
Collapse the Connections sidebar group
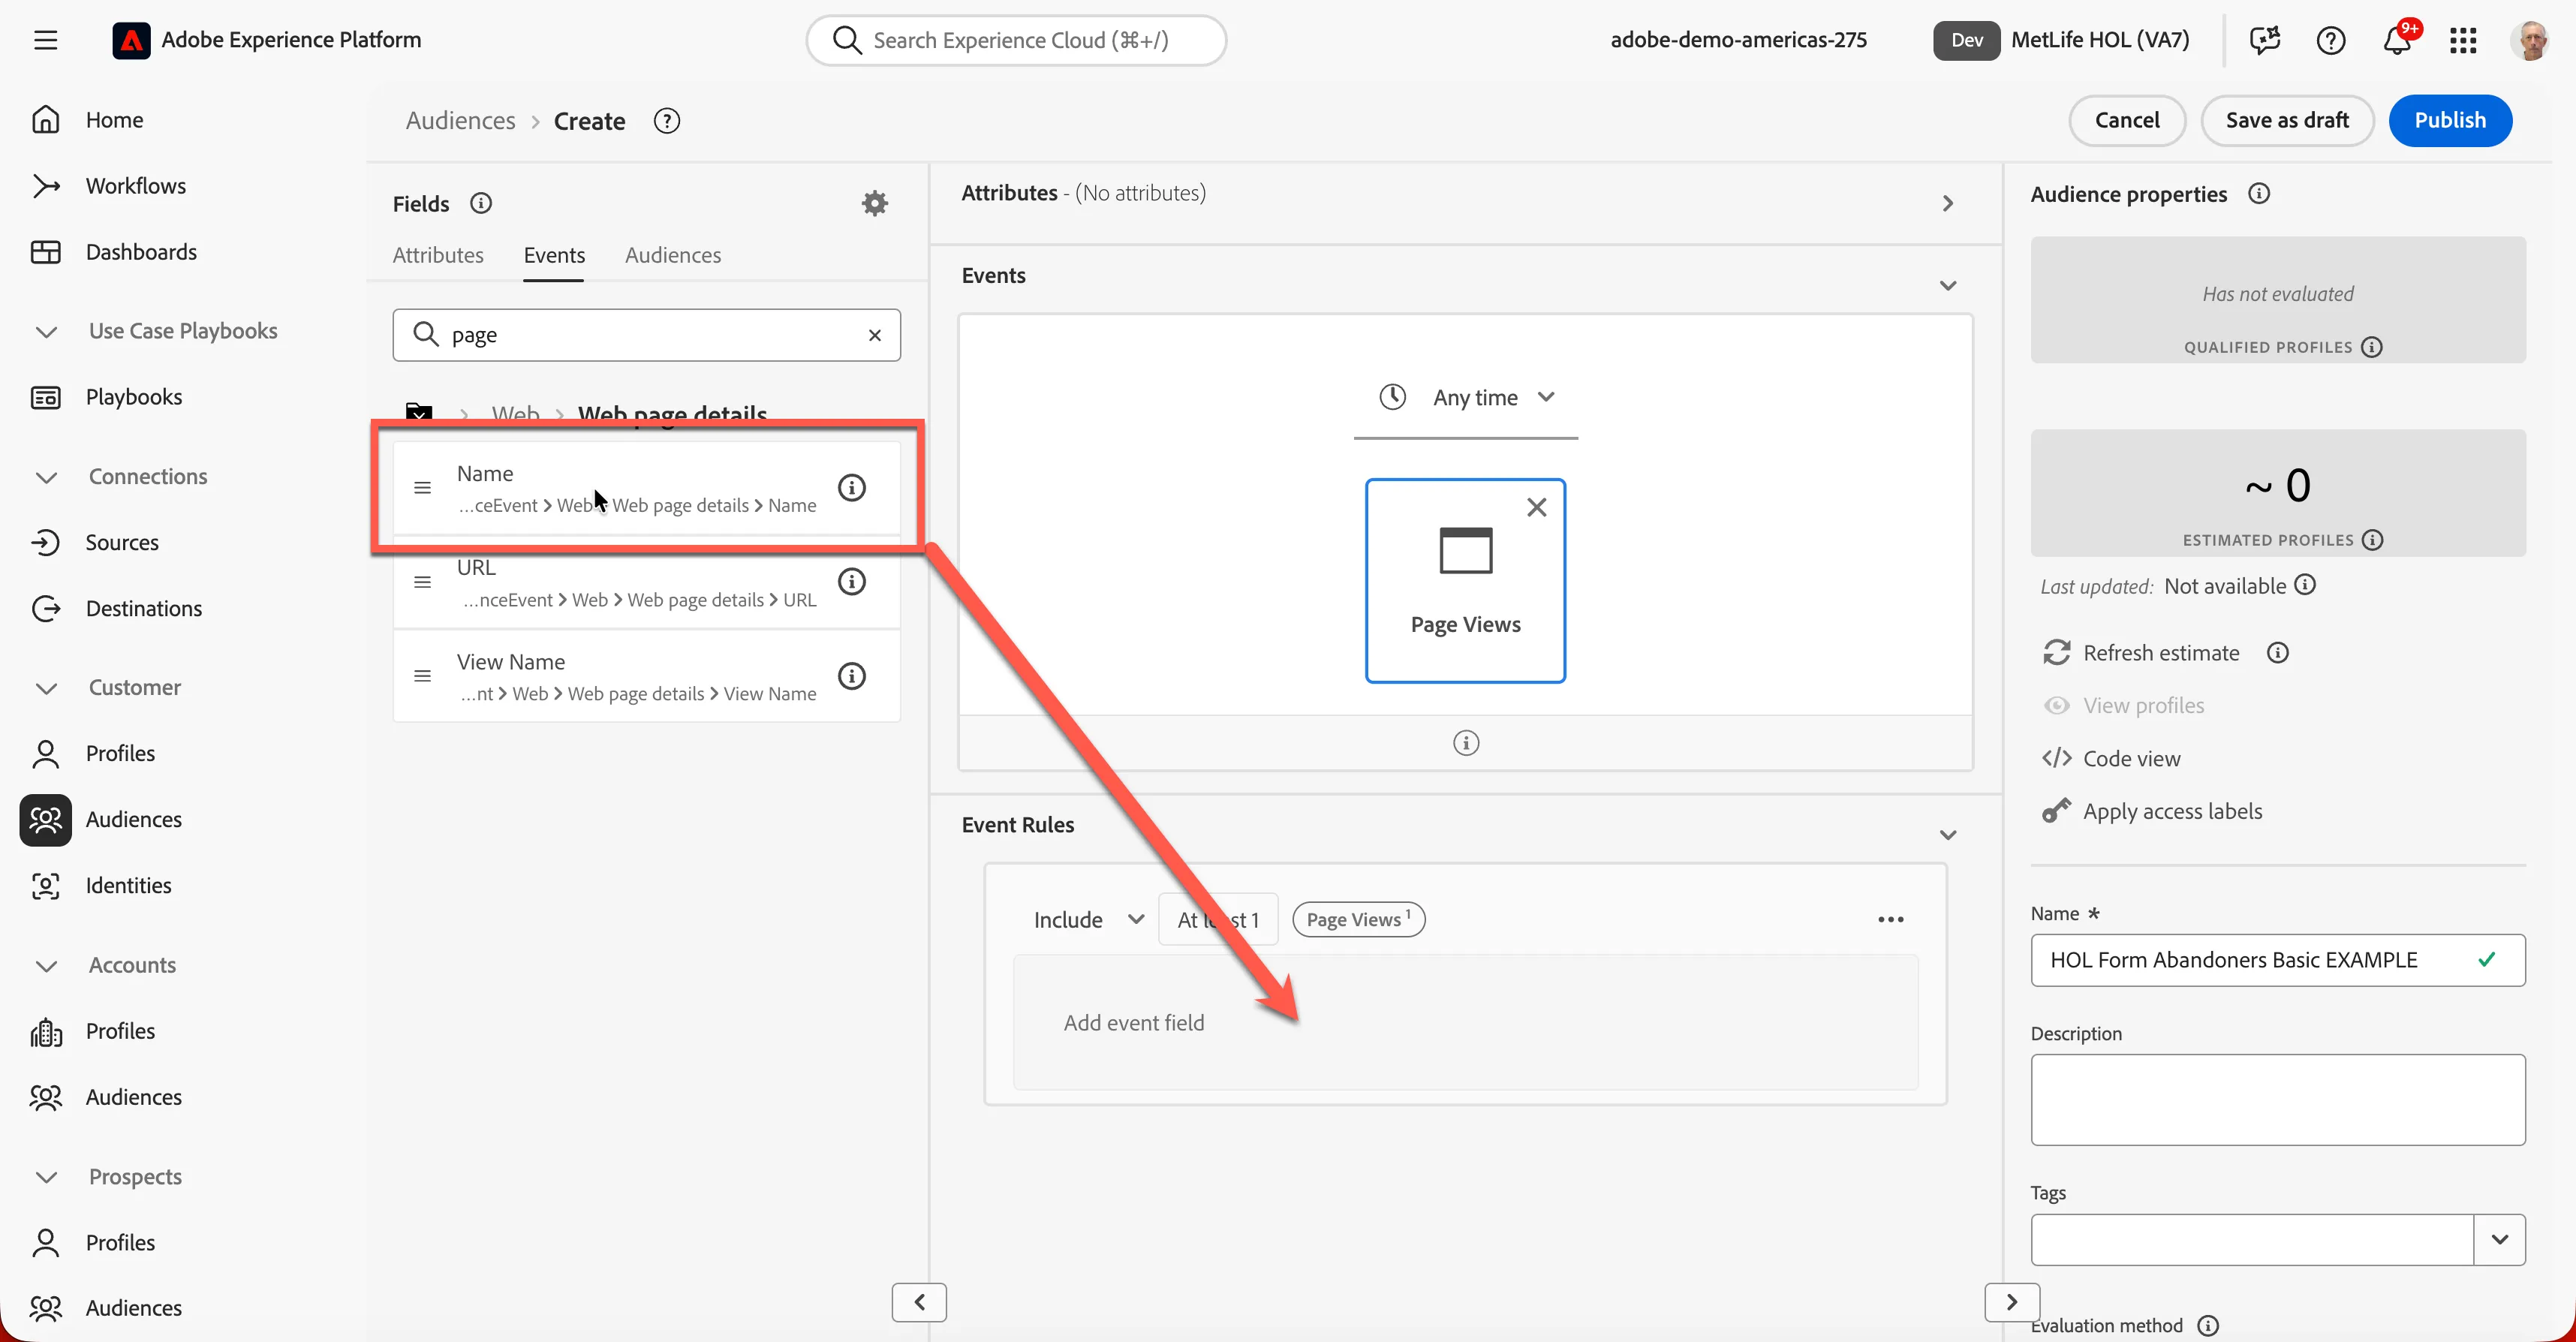pos(46,477)
